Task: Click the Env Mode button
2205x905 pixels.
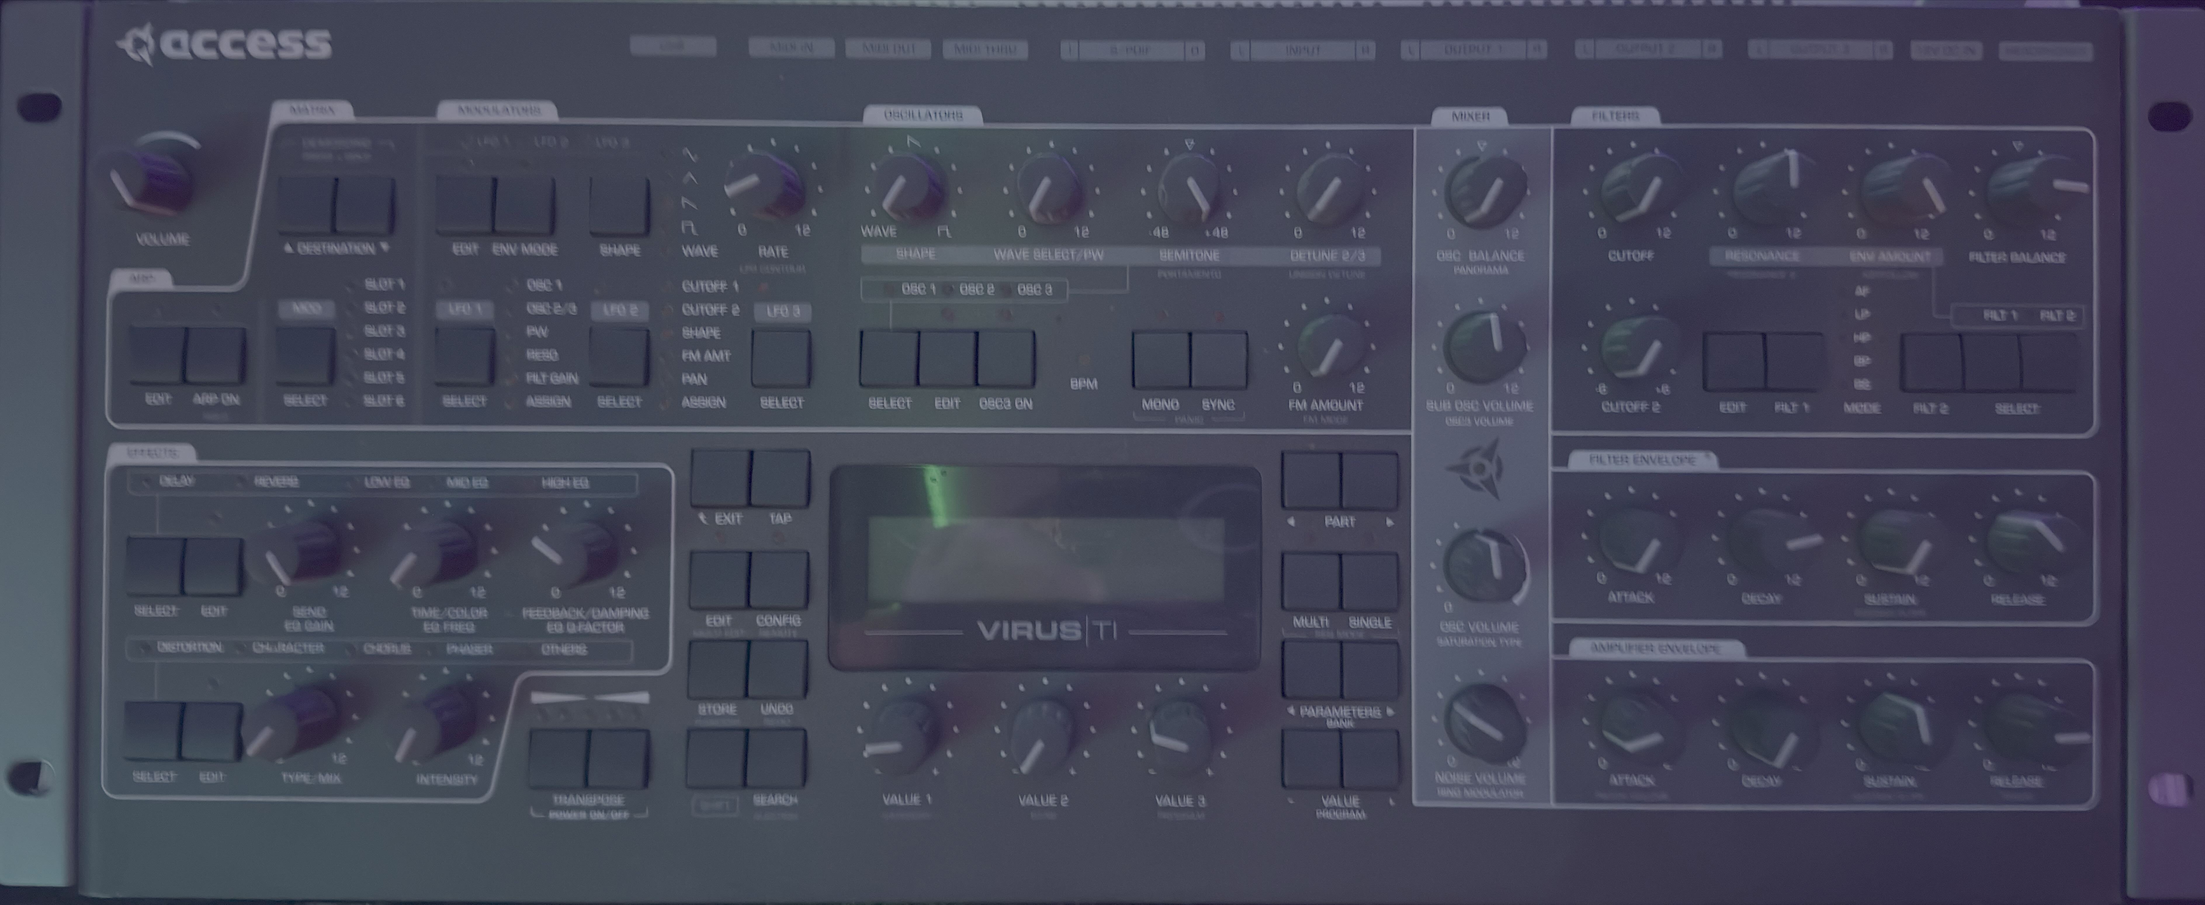Action: (x=525, y=205)
